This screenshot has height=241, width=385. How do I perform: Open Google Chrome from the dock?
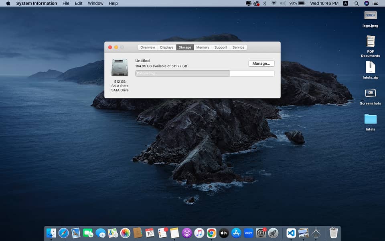point(212,233)
